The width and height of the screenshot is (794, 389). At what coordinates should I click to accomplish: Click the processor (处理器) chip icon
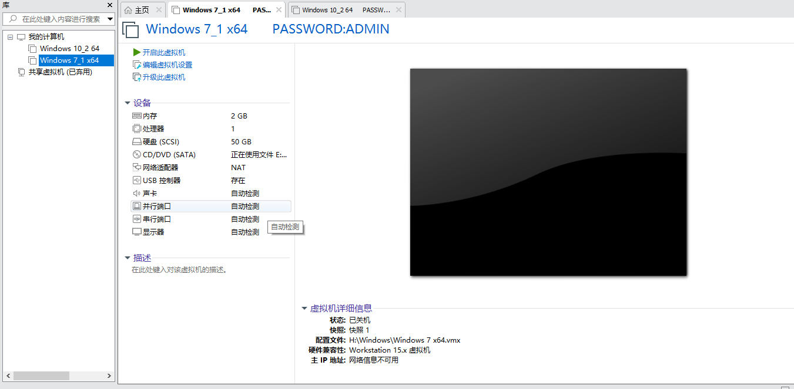(x=137, y=128)
